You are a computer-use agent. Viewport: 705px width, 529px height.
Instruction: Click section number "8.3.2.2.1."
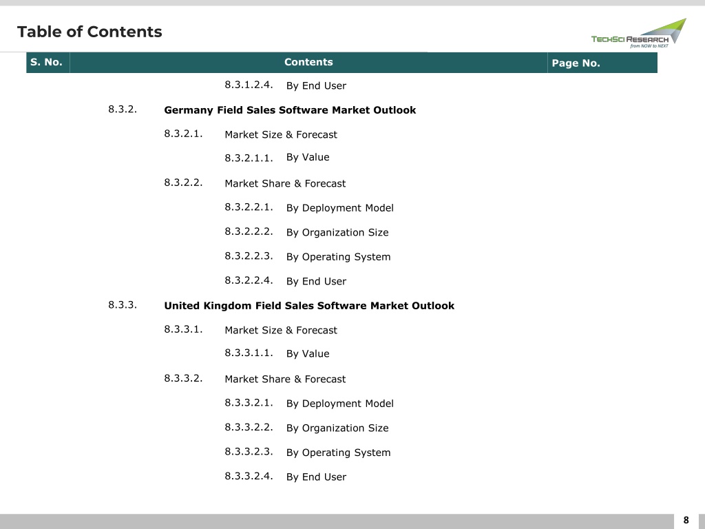(249, 207)
